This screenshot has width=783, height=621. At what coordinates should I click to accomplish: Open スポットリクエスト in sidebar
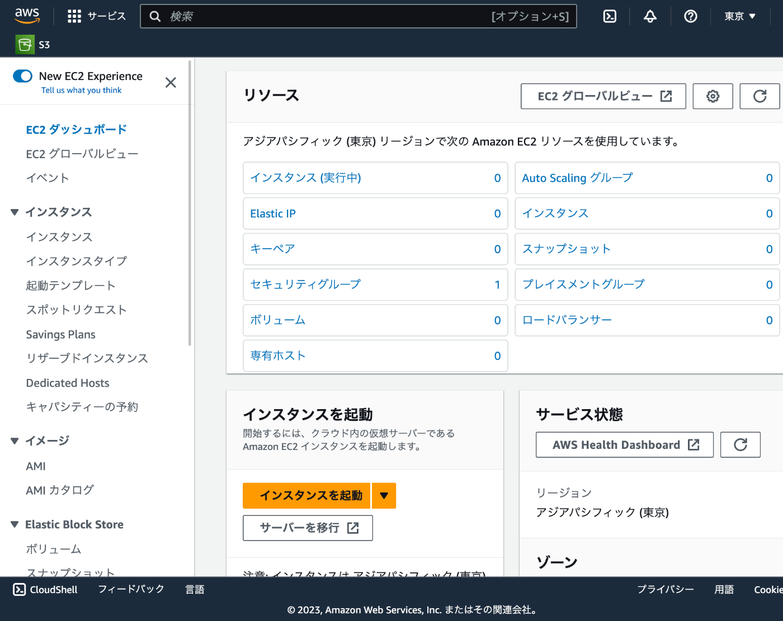pos(77,310)
